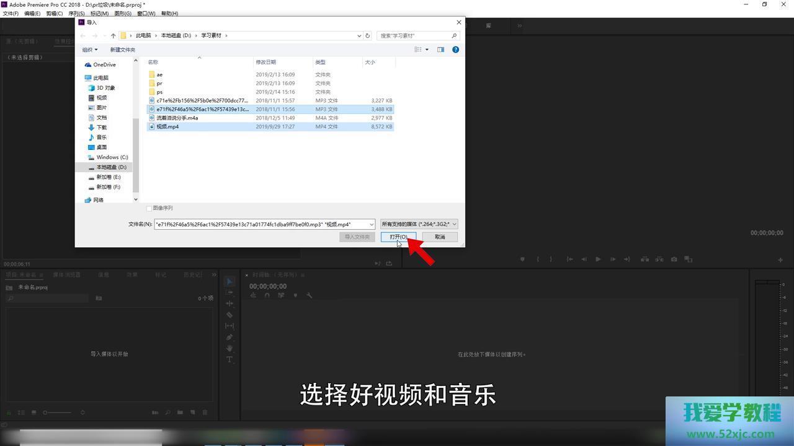
Task: Select the Hand tool in the timeline toolbar
Action: coord(229,347)
